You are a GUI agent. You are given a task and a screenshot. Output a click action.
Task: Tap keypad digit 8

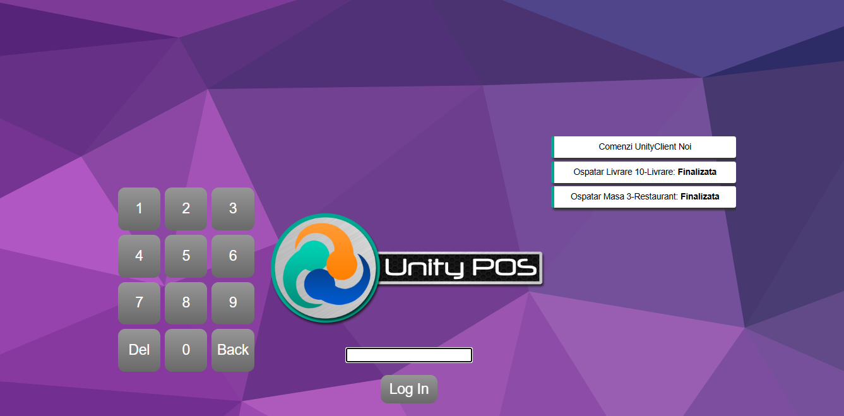[x=186, y=303]
